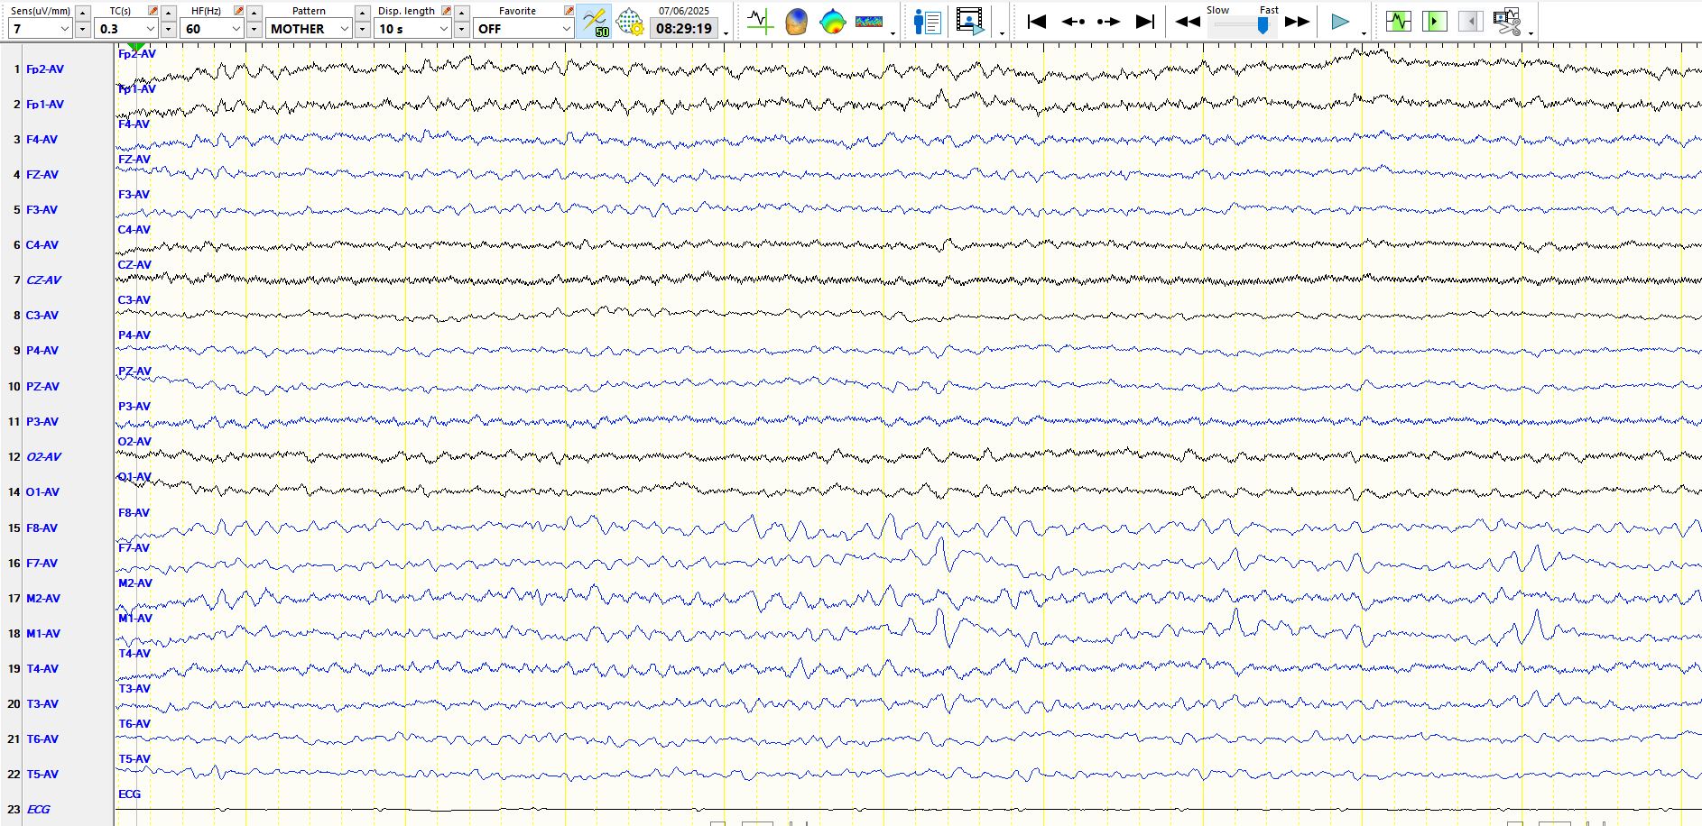Open the 2D topographic map icon
The height and width of the screenshot is (826, 1702).
pyautogui.click(x=832, y=21)
